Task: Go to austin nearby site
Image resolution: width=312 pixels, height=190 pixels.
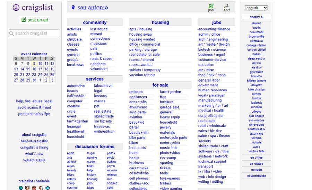Action: (256, 28)
